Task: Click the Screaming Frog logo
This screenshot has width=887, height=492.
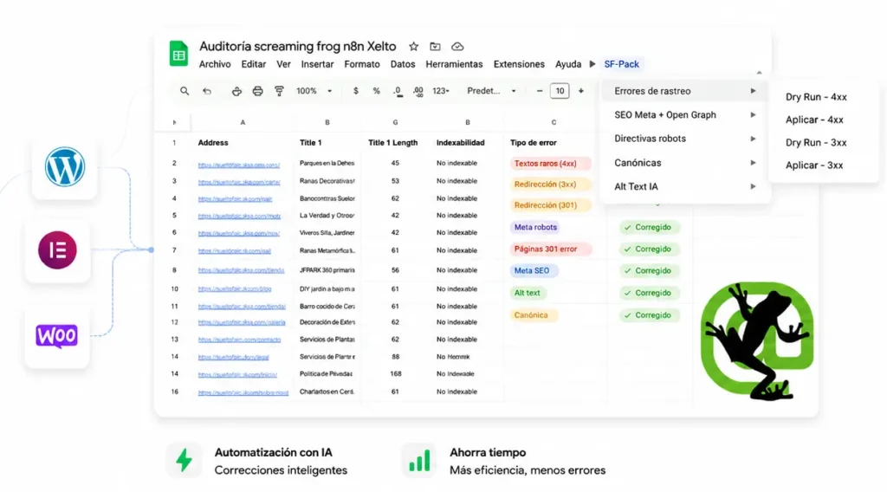Action: click(x=757, y=341)
